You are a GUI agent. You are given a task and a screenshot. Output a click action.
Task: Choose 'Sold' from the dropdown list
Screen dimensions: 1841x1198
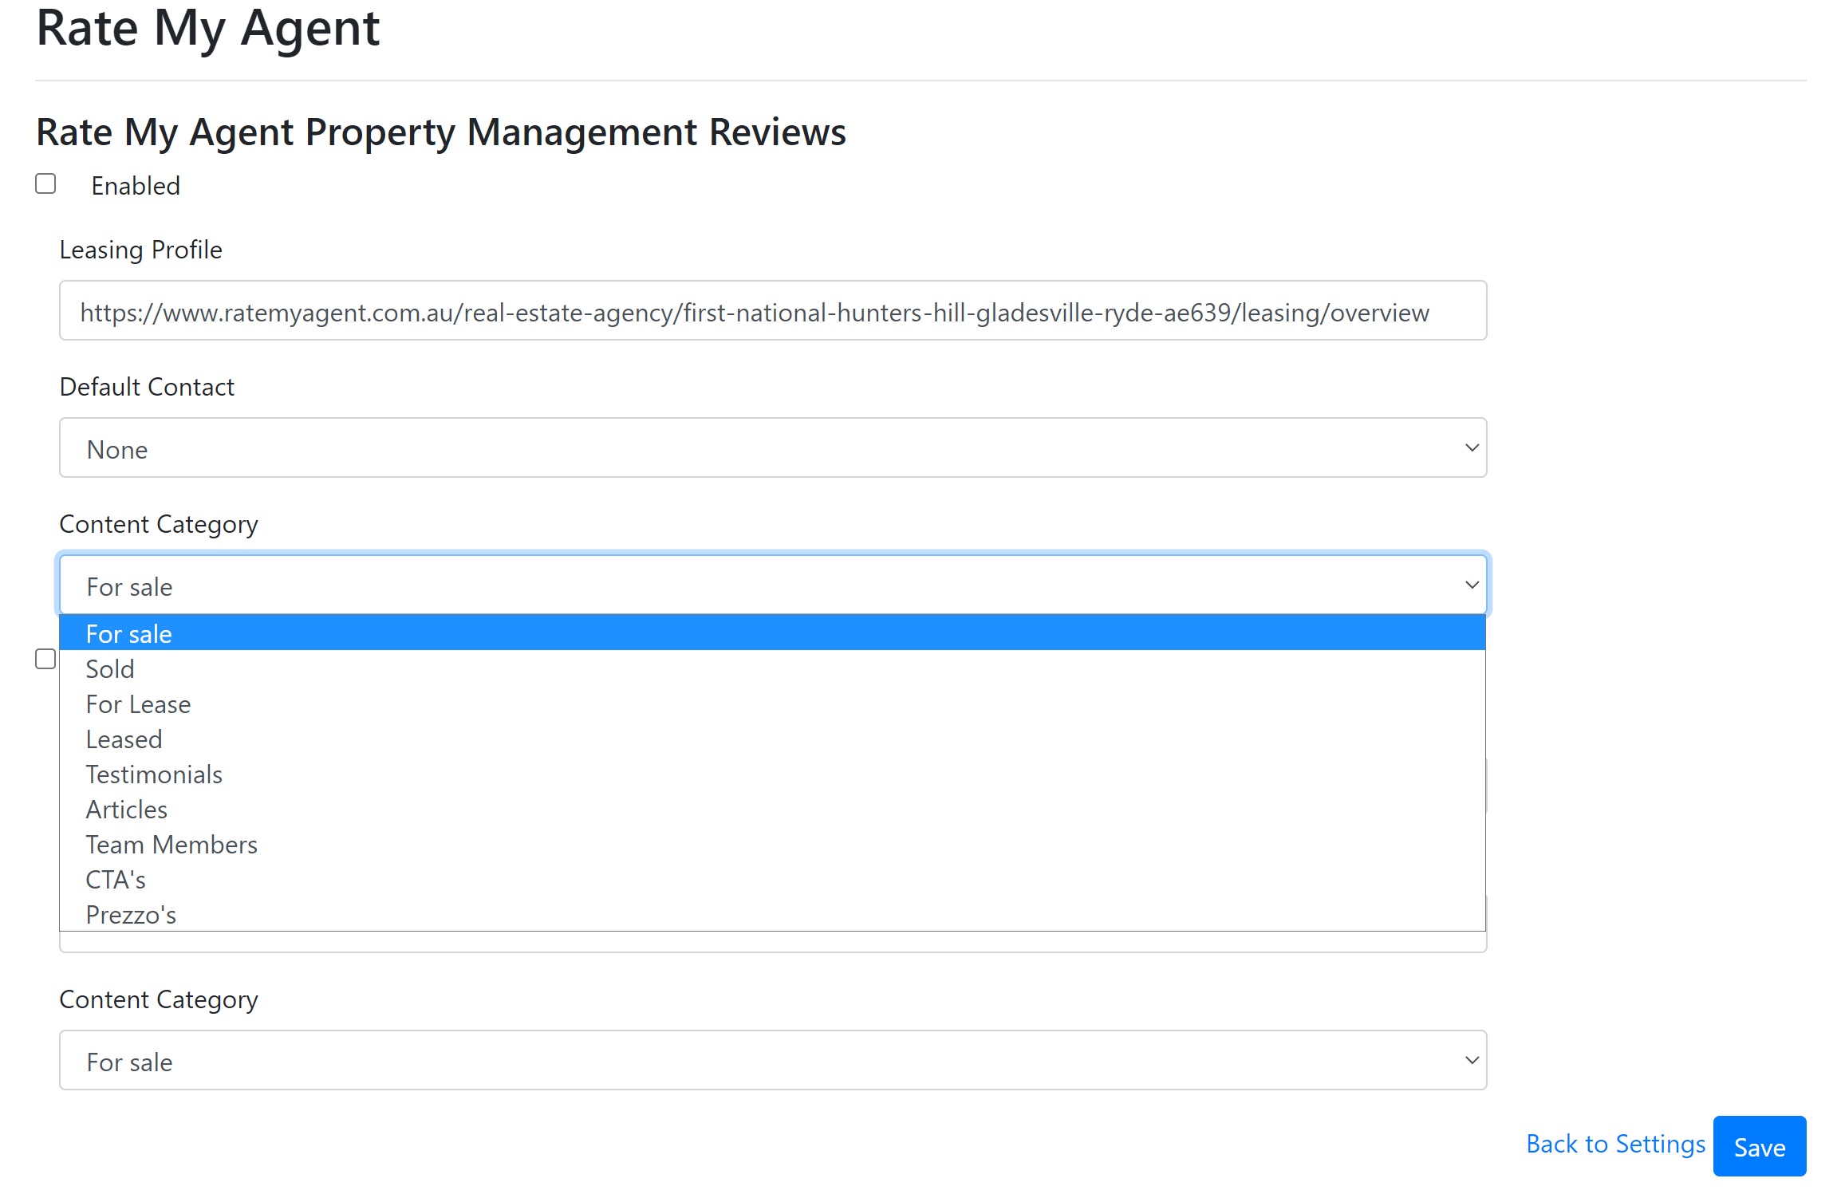pyautogui.click(x=772, y=668)
